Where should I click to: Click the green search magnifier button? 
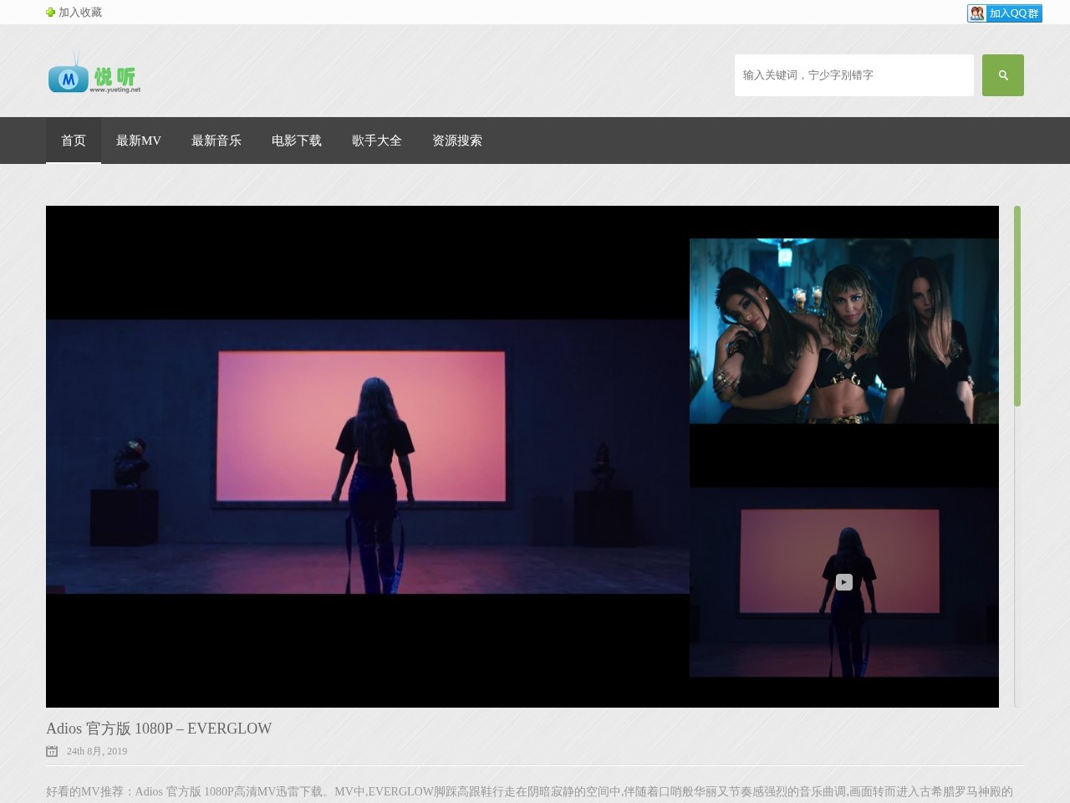click(x=1002, y=75)
